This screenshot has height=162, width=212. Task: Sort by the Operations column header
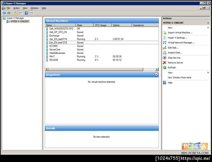pyautogui.click(x=145, y=25)
